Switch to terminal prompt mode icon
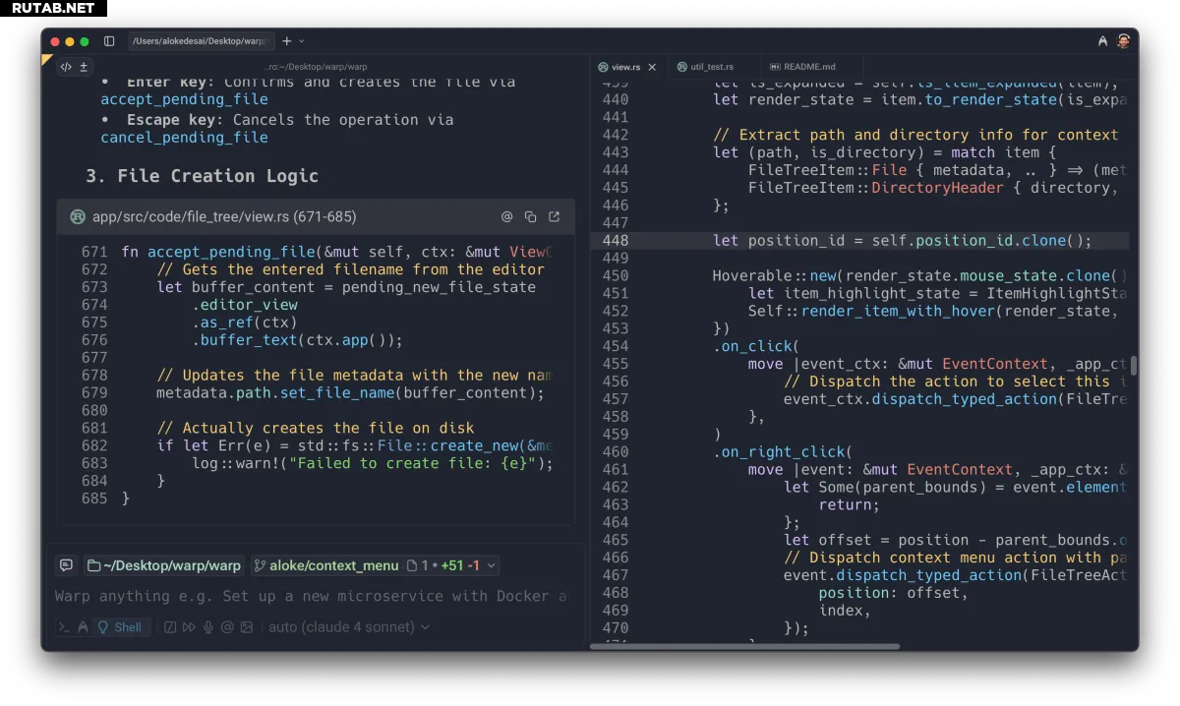The width and height of the screenshot is (1180, 706). click(64, 626)
